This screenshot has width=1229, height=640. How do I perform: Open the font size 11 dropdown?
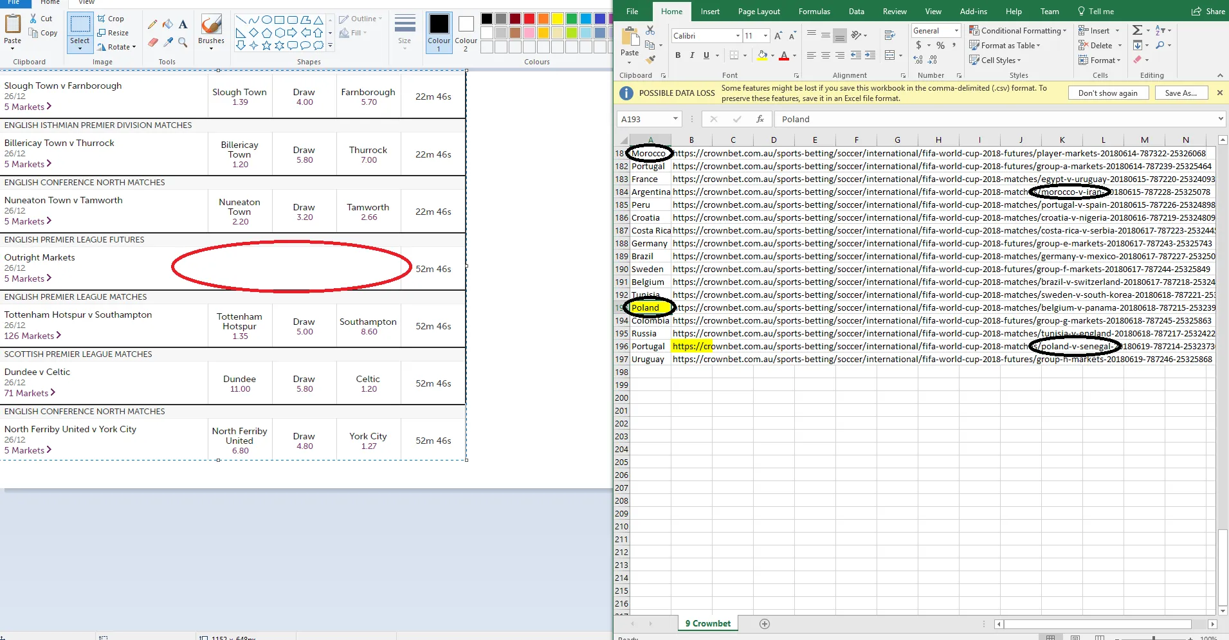(765, 36)
